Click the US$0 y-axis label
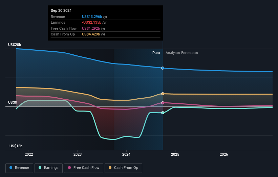This screenshot has width=278, height=177. [13, 103]
